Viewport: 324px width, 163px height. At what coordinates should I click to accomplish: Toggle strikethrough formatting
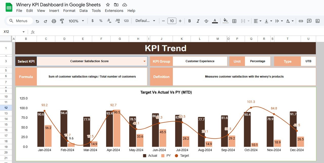[x=206, y=21]
